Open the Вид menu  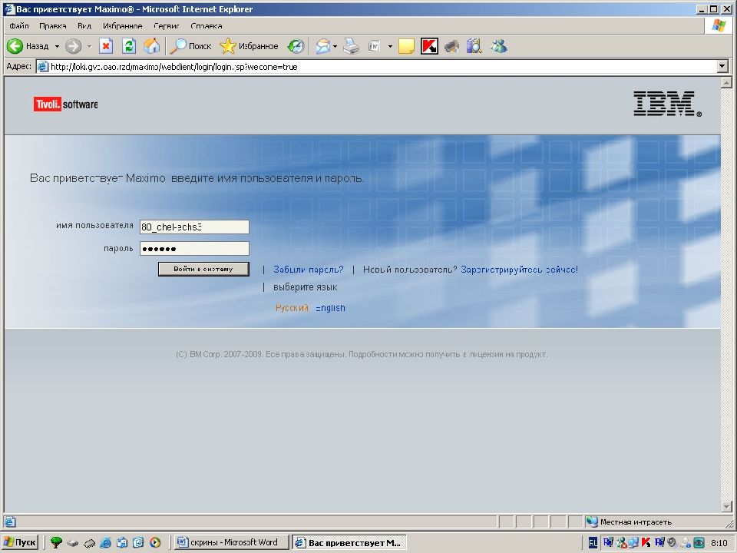[84, 26]
